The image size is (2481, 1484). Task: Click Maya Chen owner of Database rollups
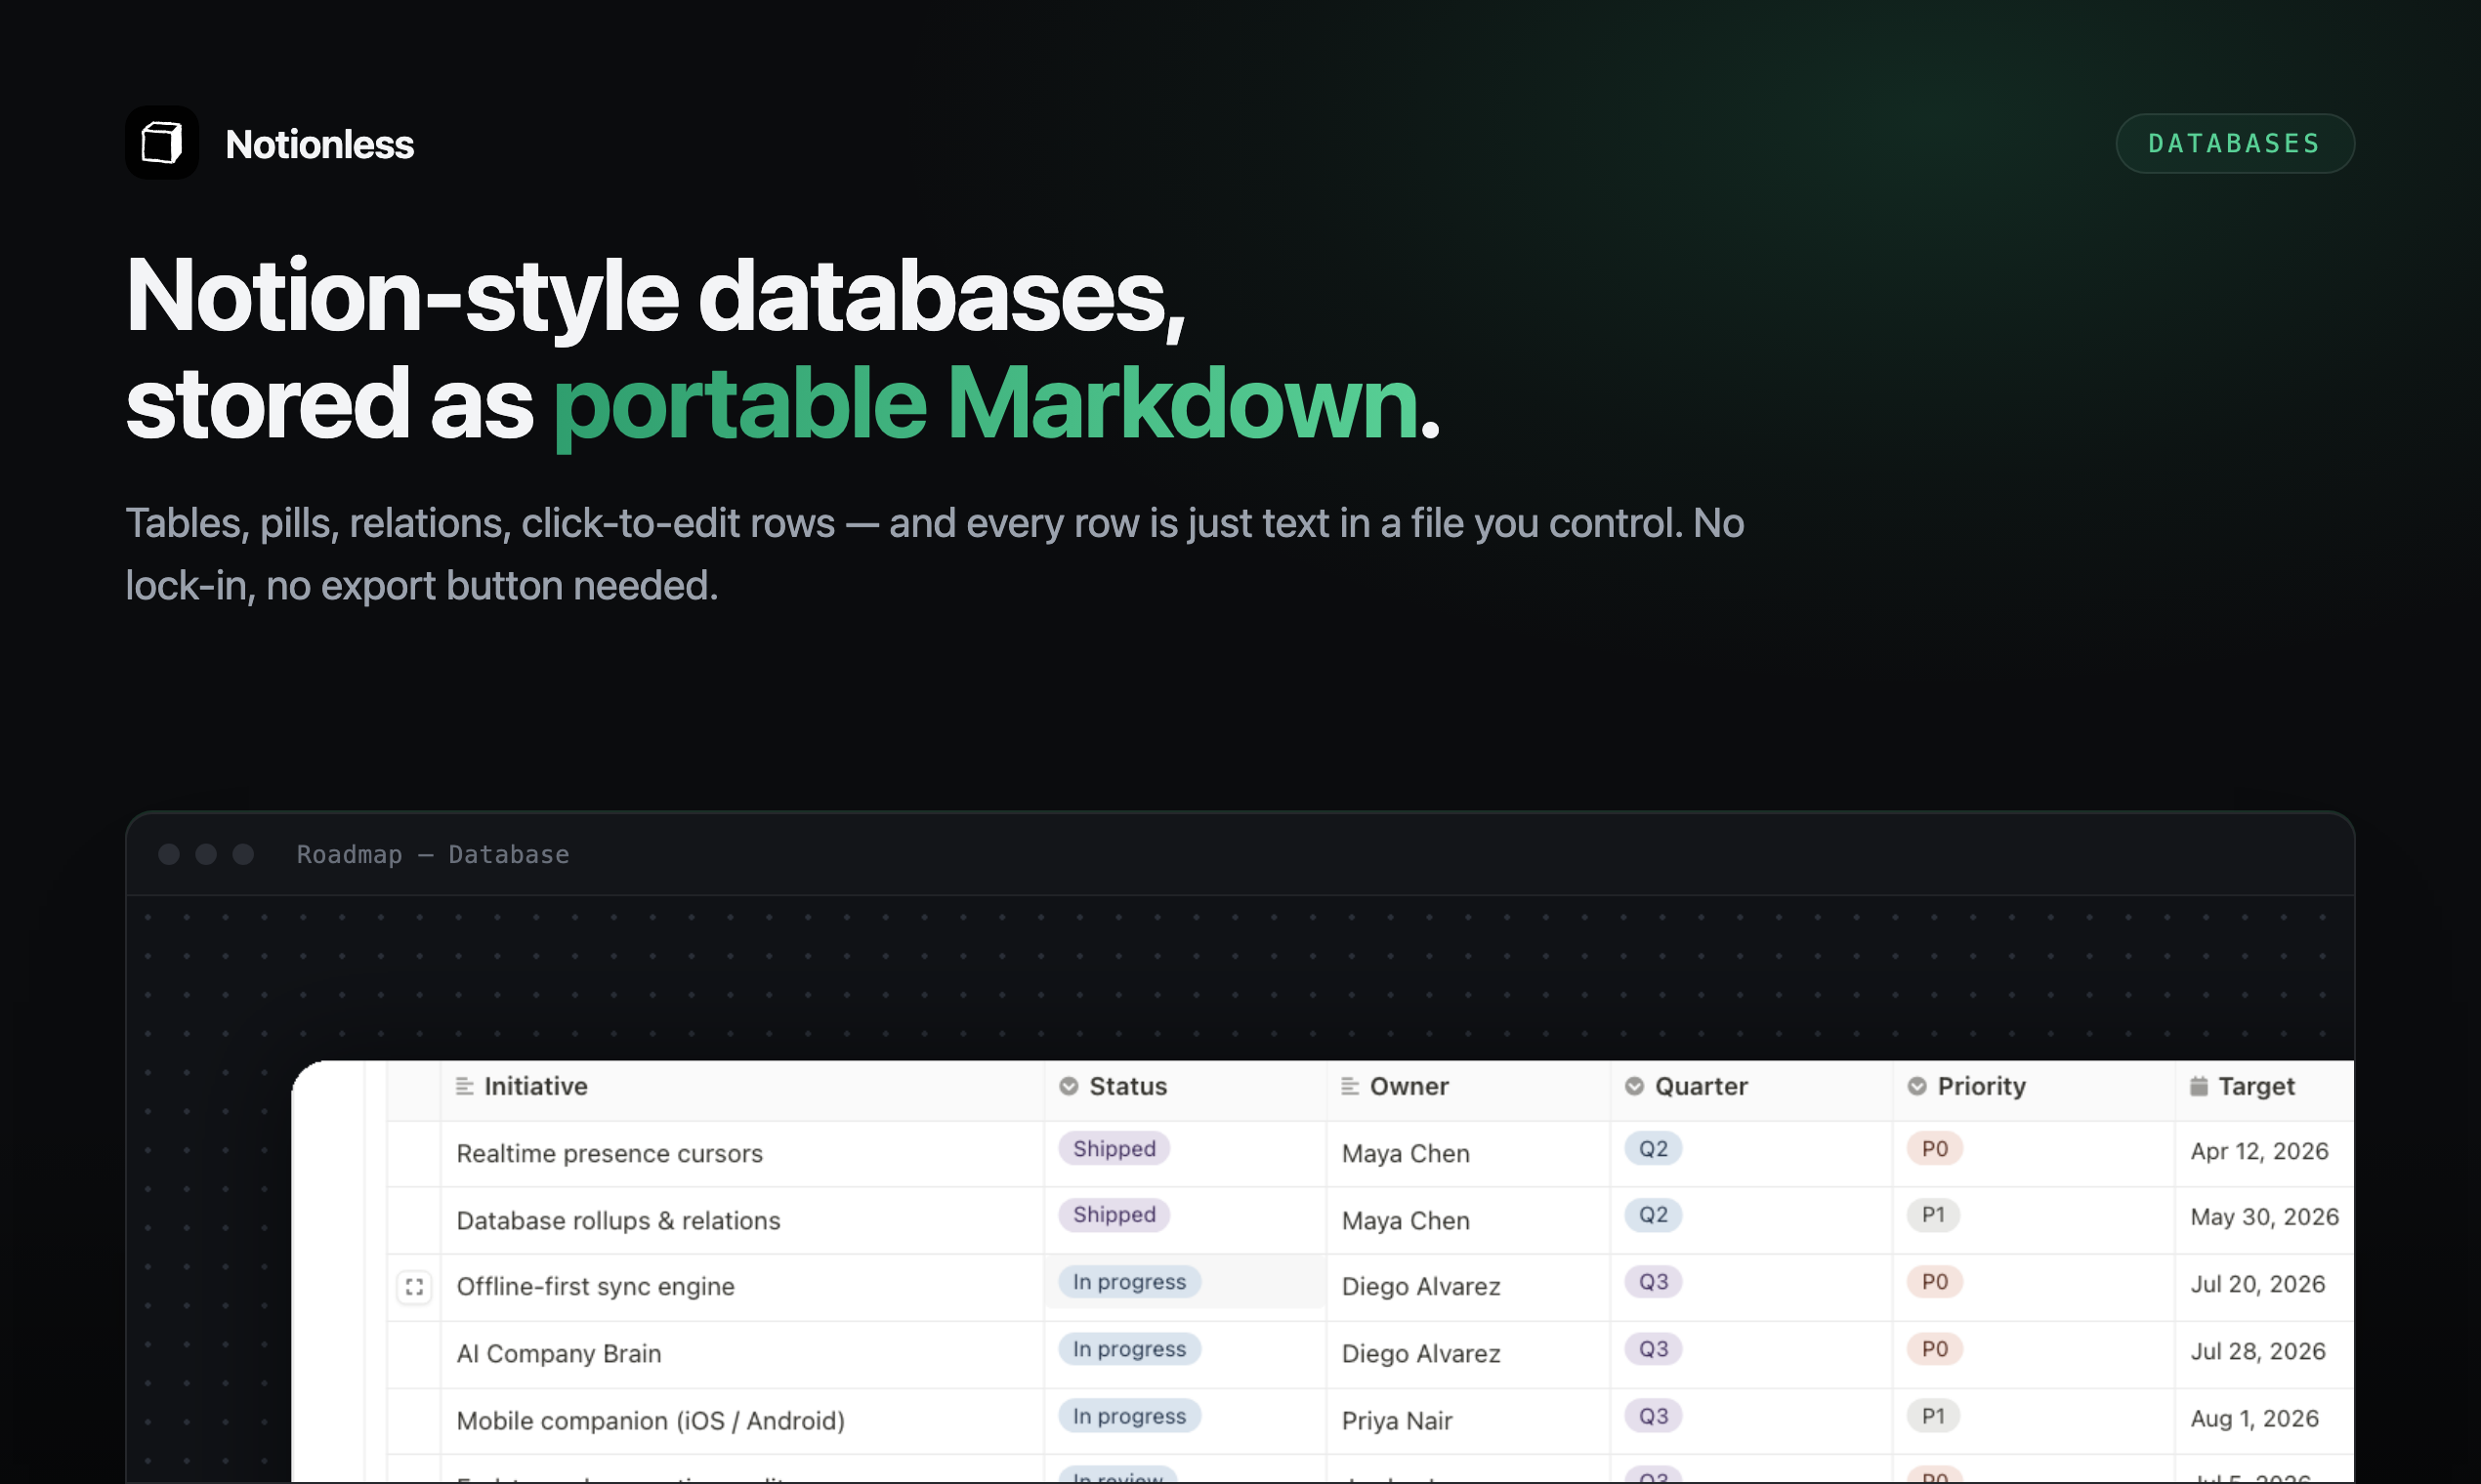1406,1221
